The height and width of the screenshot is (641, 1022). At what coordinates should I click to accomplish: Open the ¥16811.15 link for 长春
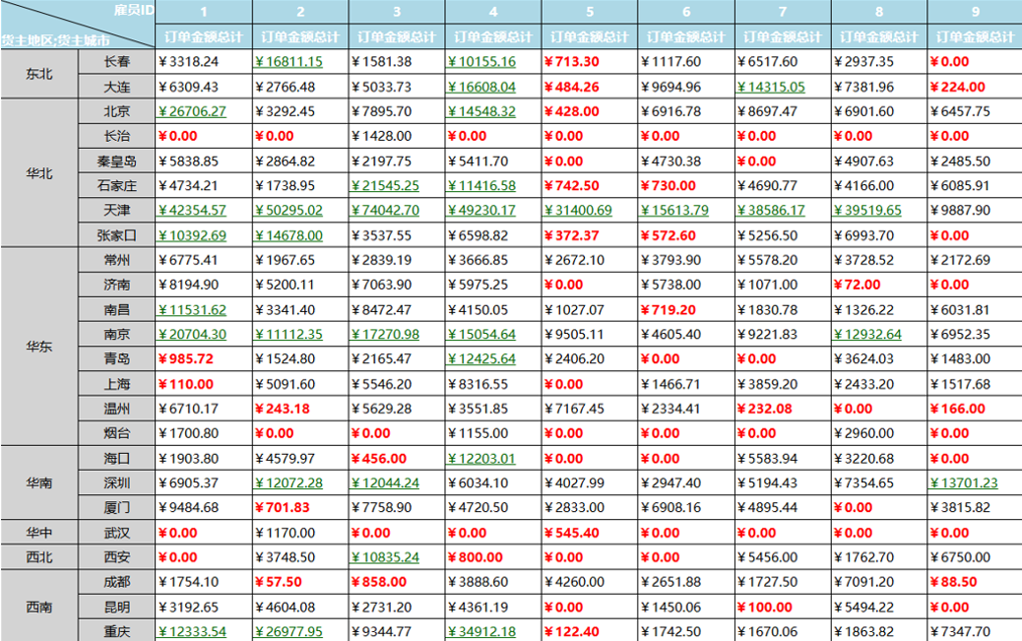288,62
